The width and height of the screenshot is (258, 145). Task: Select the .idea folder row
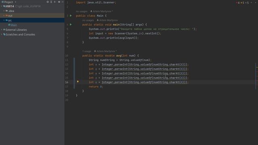tap(32, 11)
